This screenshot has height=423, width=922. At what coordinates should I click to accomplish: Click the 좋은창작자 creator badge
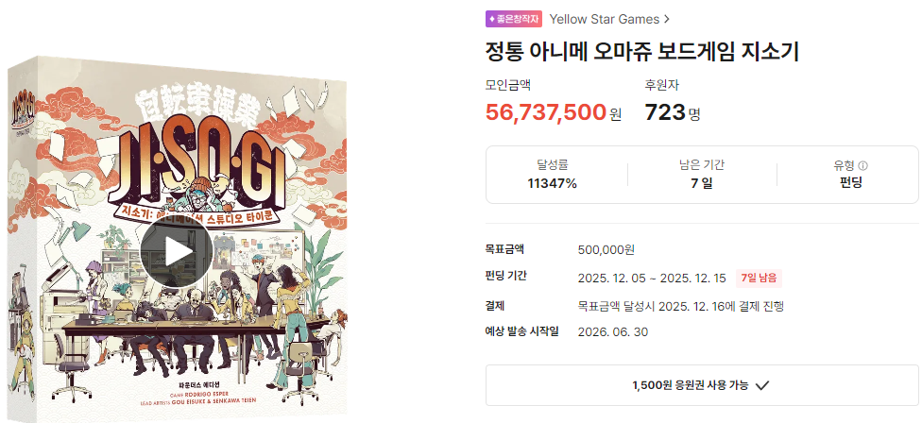click(x=515, y=18)
